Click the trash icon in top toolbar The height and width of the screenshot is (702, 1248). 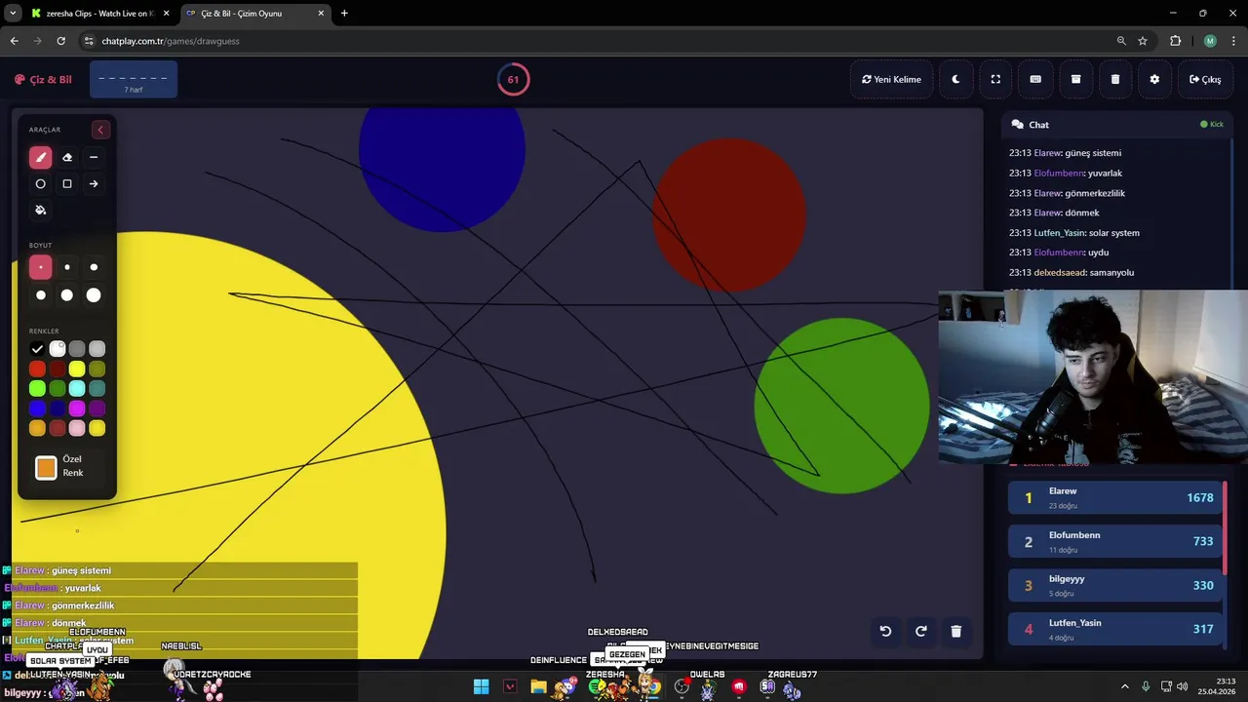coord(1115,79)
